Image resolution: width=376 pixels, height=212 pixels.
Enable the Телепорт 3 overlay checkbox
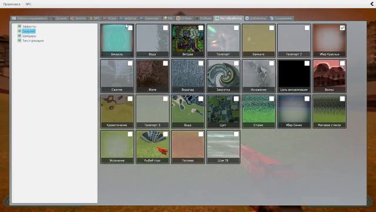(x=166, y=99)
